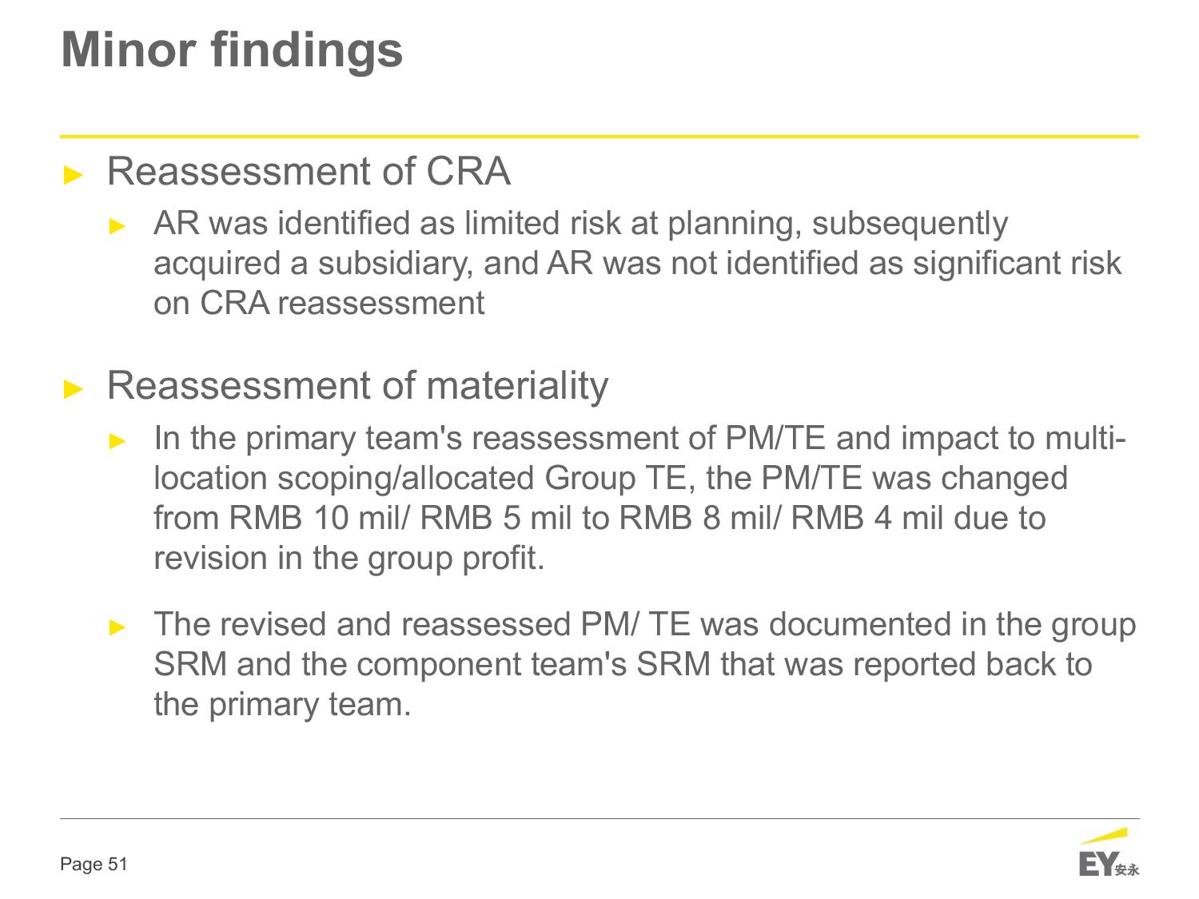Screen dimensions: 1199x899
Task: Select the sub-bullet arrow before 'In the primary team's'
Action: [x=118, y=441]
